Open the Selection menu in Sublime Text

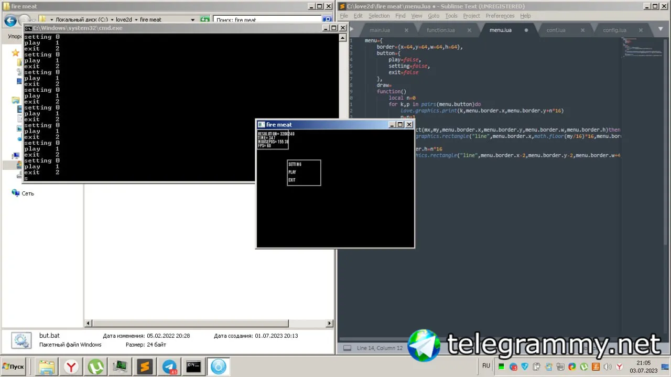point(379,16)
